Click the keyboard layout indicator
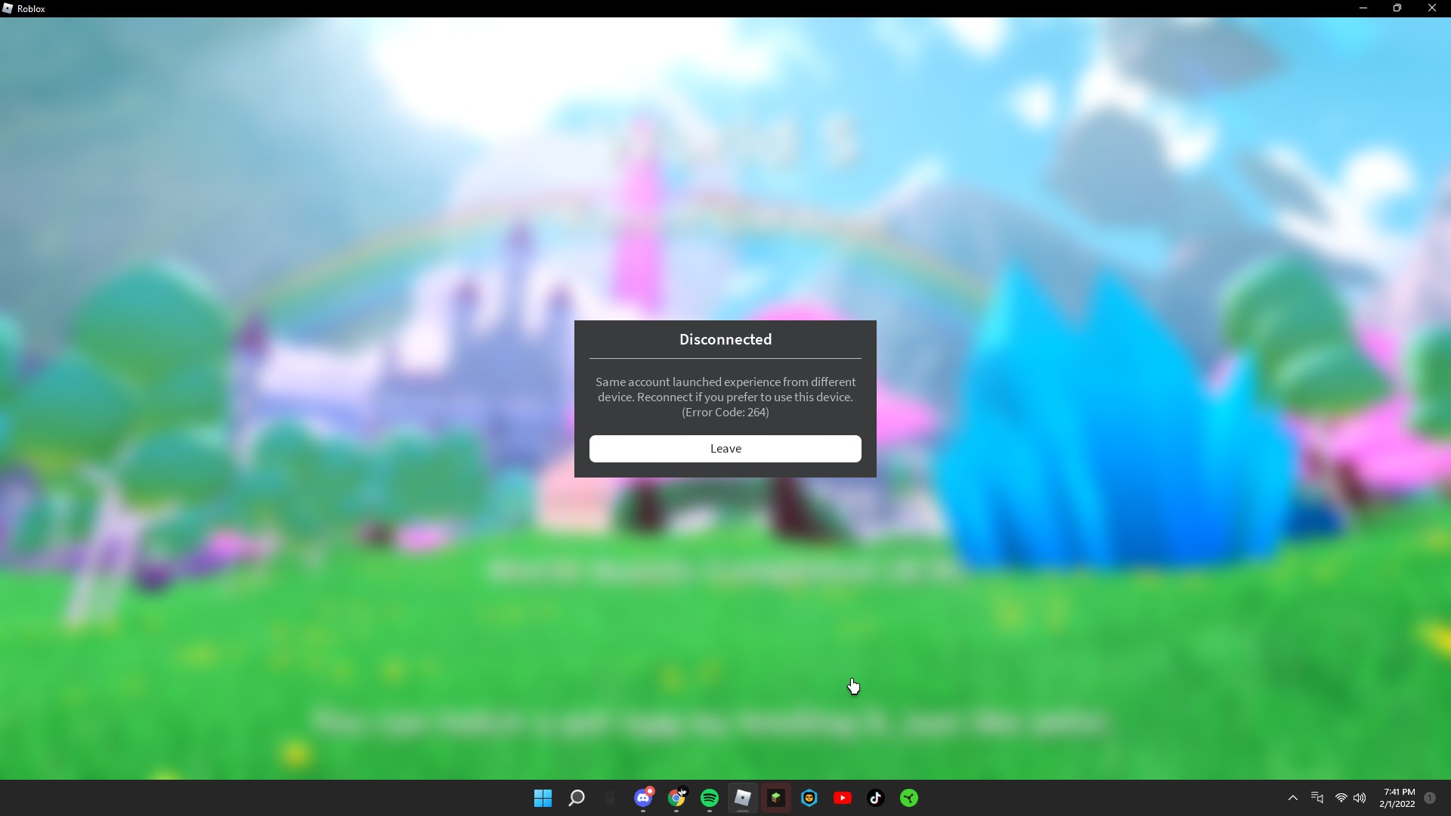The height and width of the screenshot is (816, 1451). pyautogui.click(x=1317, y=797)
